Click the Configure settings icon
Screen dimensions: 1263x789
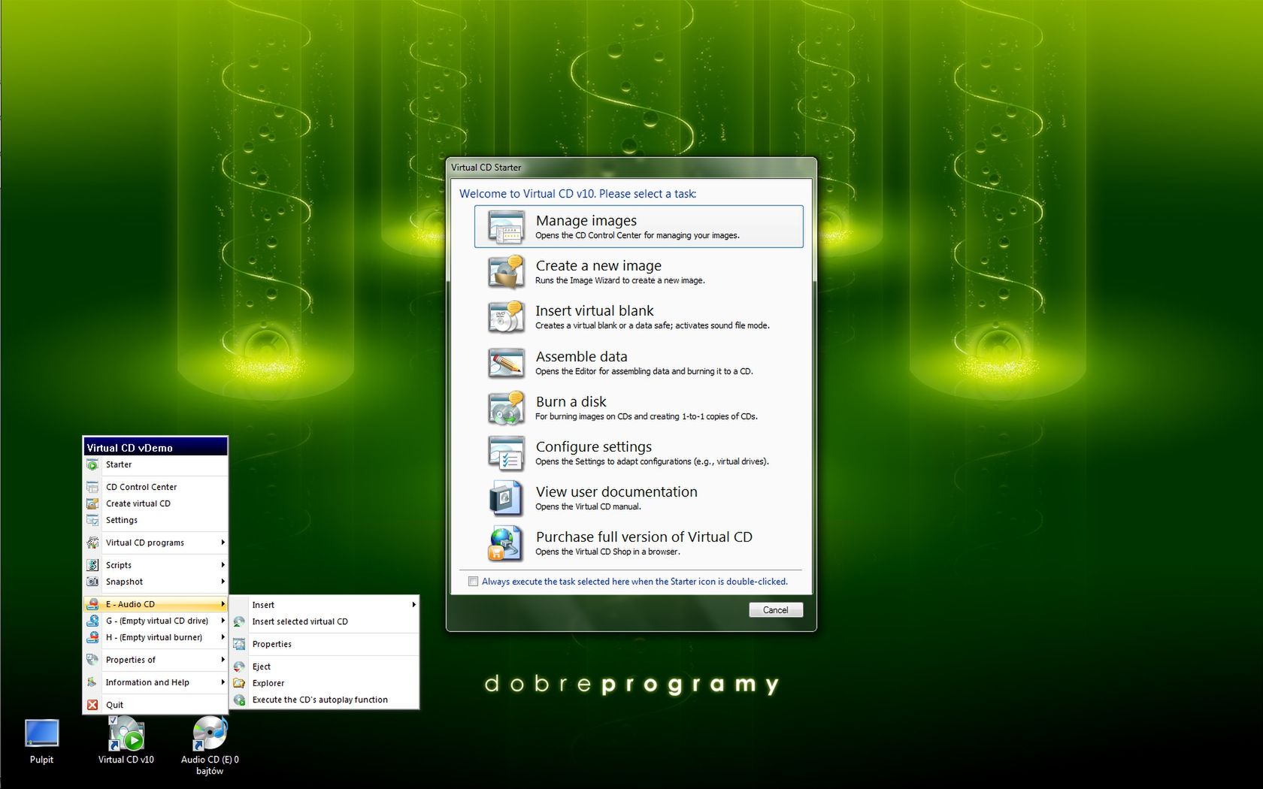tap(506, 453)
